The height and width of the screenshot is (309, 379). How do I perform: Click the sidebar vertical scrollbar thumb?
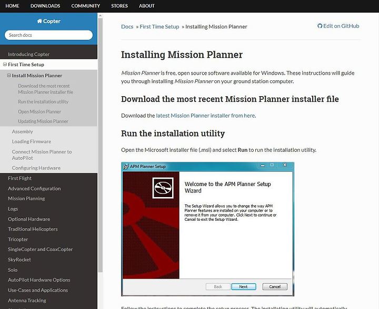tap(100, 145)
